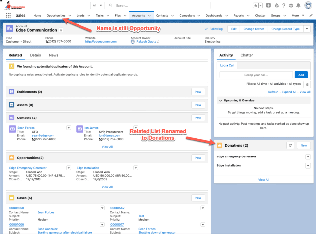
Task: Refresh the Donations related list
Action: pos(290,145)
